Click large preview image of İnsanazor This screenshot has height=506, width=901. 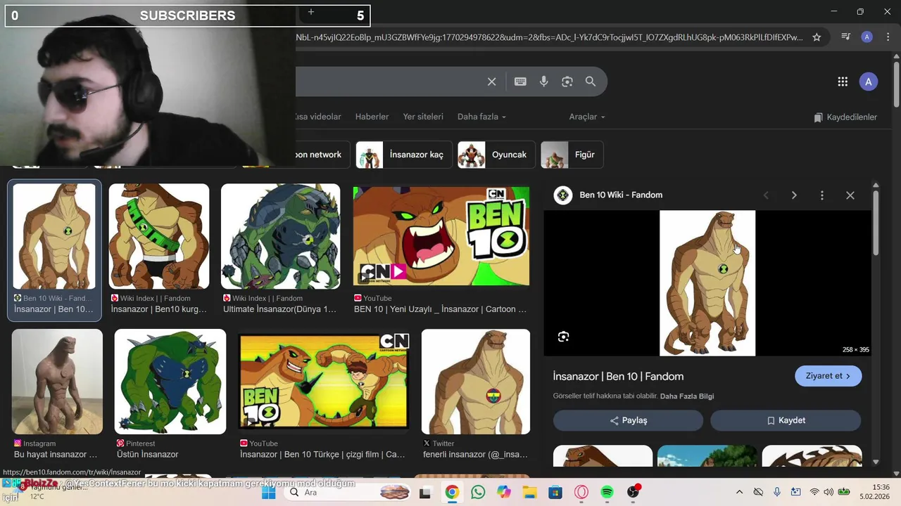pos(707,283)
